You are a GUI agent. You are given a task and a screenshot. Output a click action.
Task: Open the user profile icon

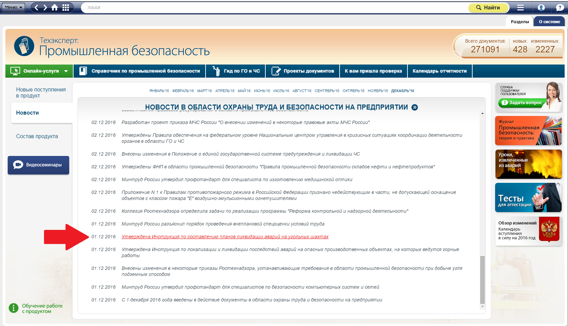[541, 7]
